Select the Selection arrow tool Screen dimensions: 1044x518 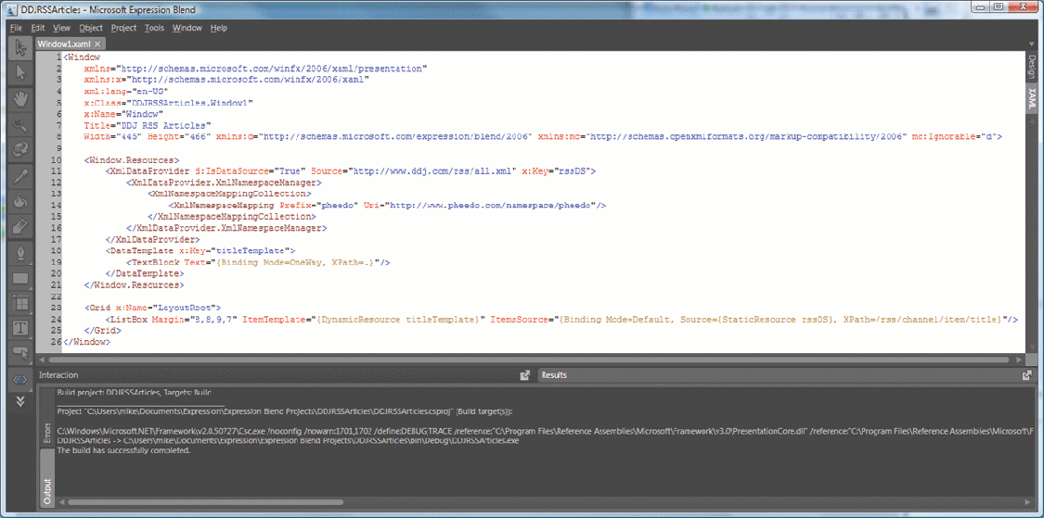click(19, 49)
